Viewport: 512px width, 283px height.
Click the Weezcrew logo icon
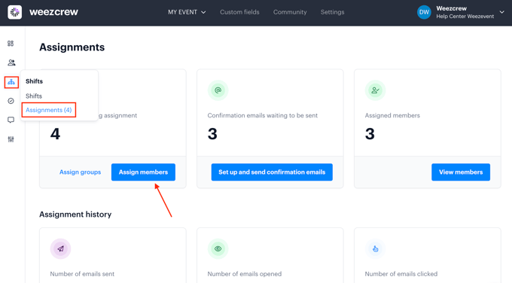pos(15,12)
